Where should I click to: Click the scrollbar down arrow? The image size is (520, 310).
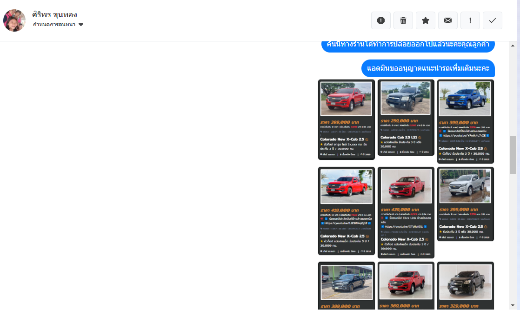pos(513,305)
